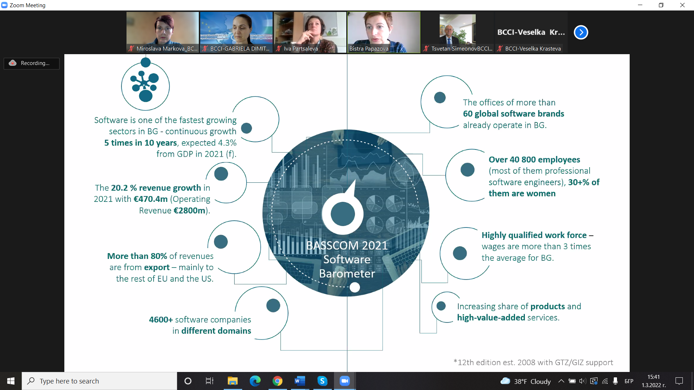This screenshot has height=390, width=694.
Task: Open Google Chrome from taskbar
Action: pyautogui.click(x=278, y=381)
